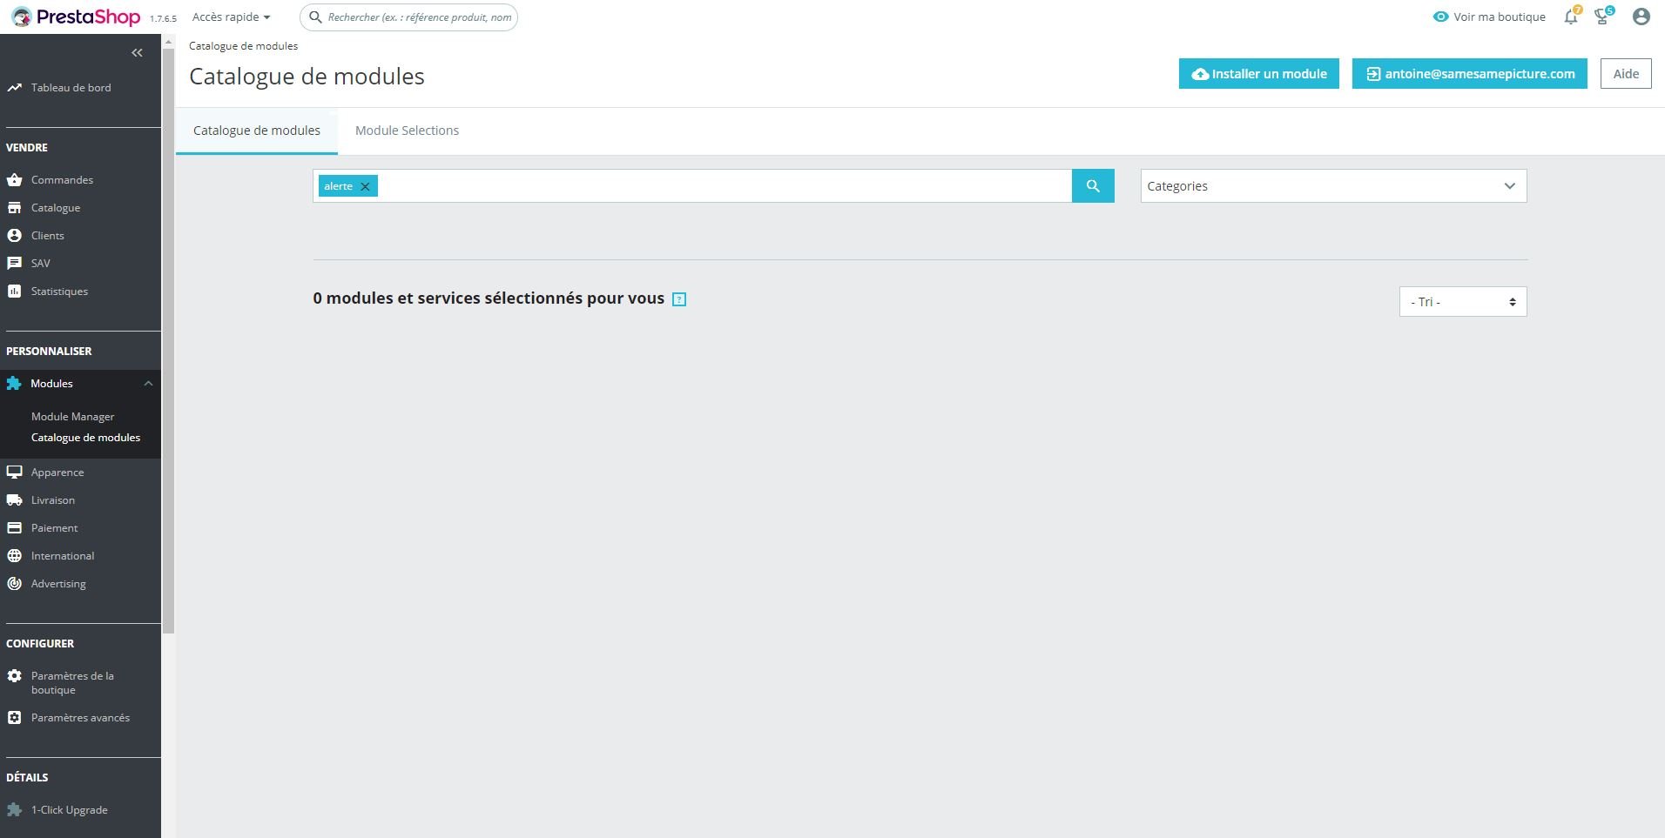Click the PrestaShop logo
Image resolution: width=1665 pixels, height=838 pixels.
(76, 17)
